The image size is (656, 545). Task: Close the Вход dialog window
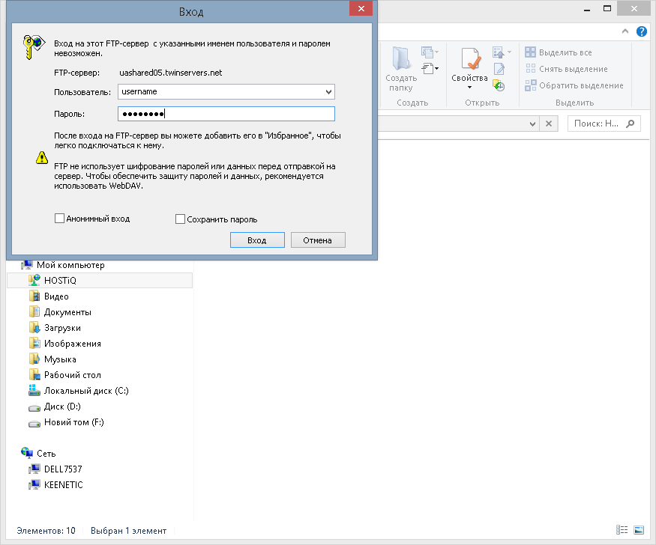(x=361, y=9)
